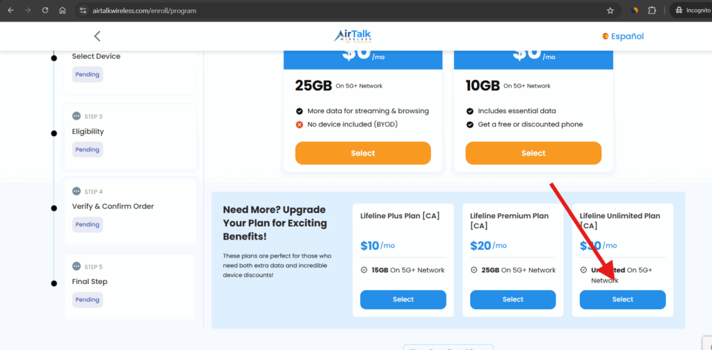Click Pending badge under Final Step

(88, 300)
